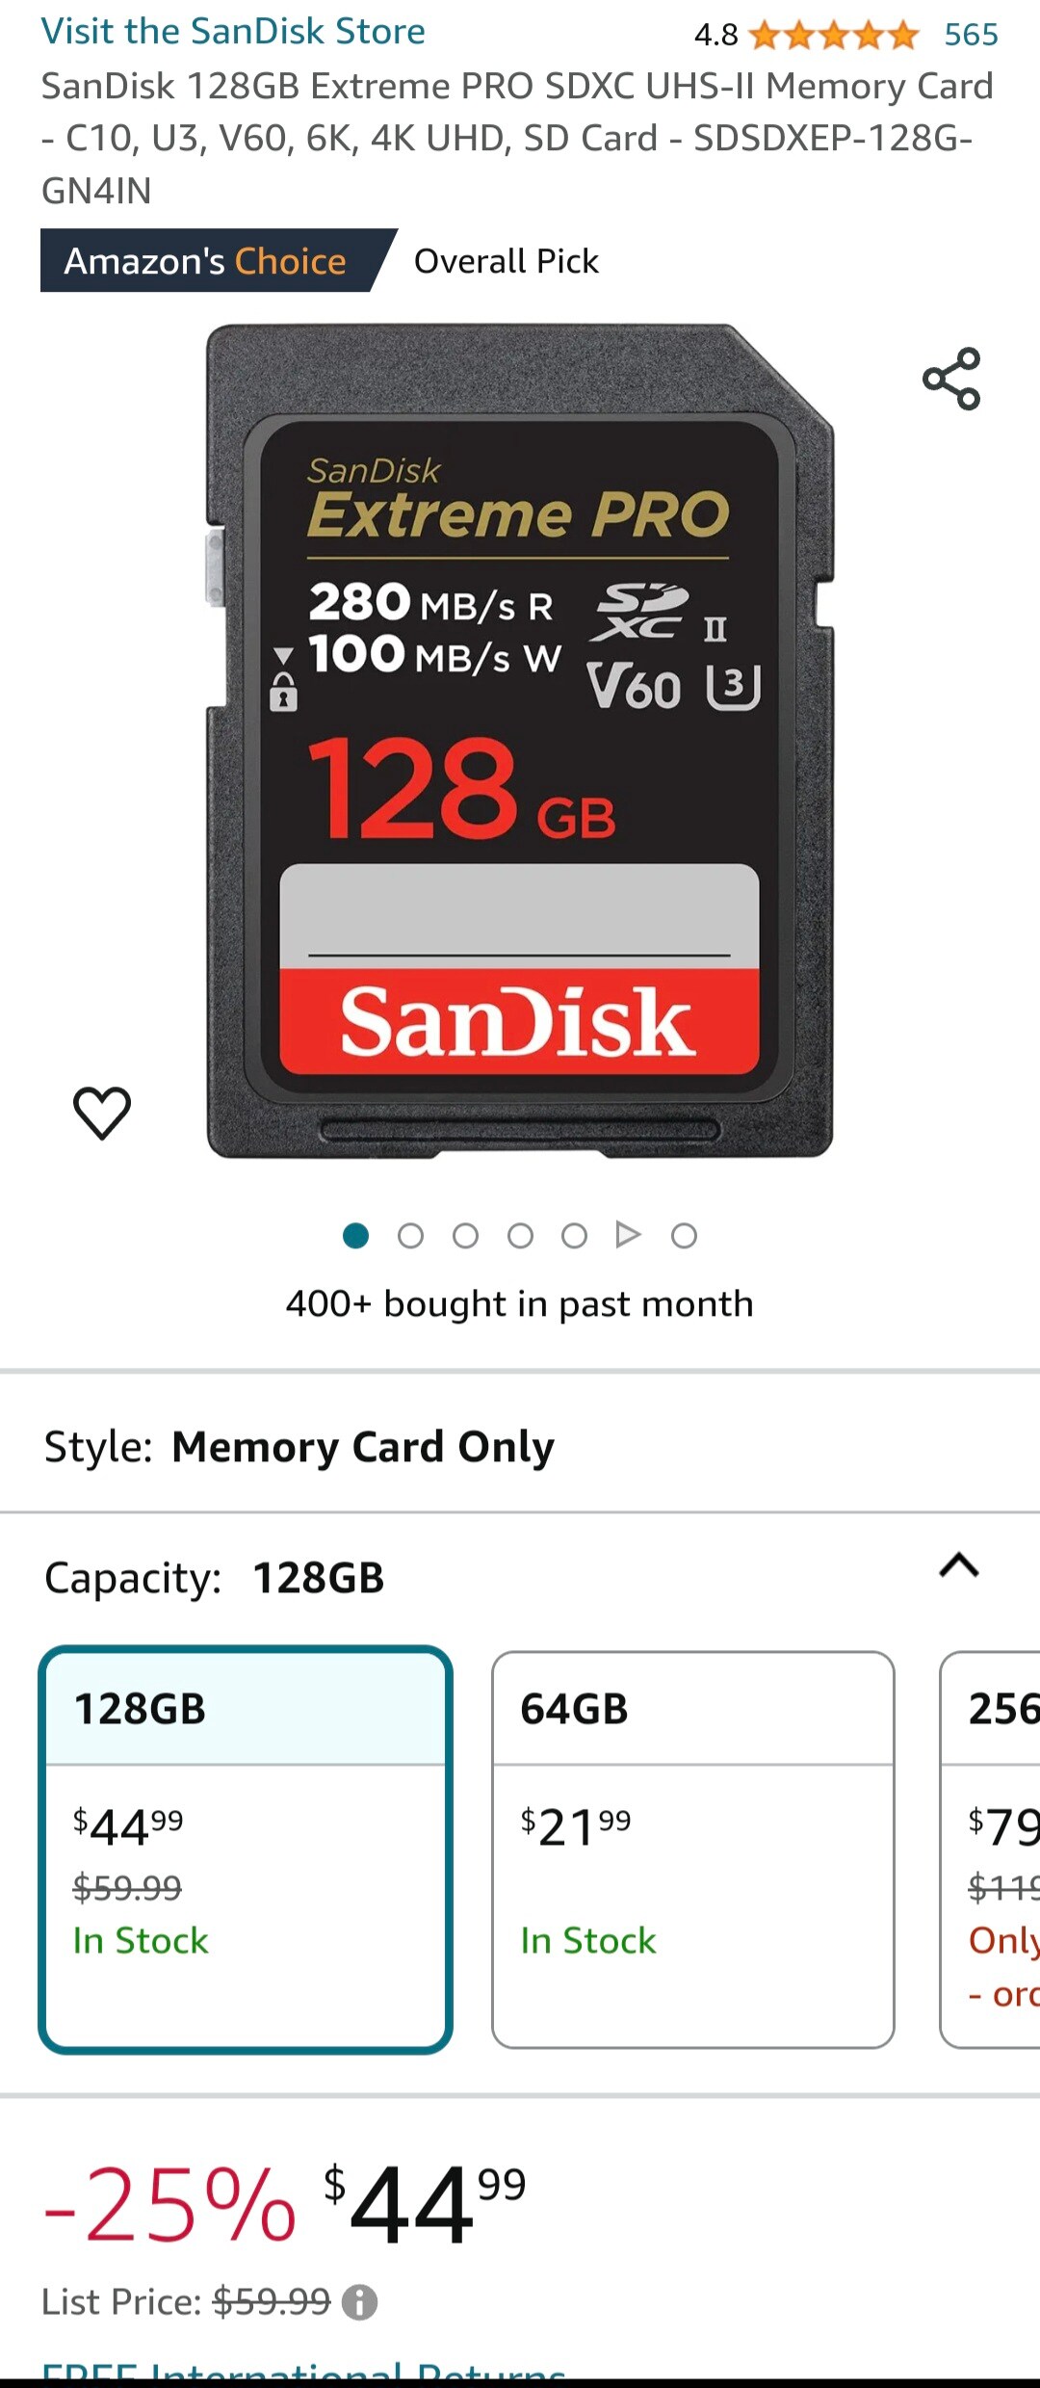
Task: Enlarge the SanDisk SD card product image
Action: (x=520, y=741)
